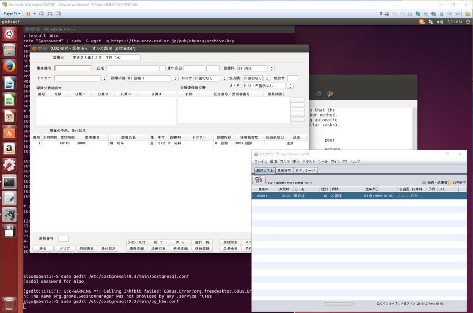Open the Files manager in launcher

click(x=9, y=50)
